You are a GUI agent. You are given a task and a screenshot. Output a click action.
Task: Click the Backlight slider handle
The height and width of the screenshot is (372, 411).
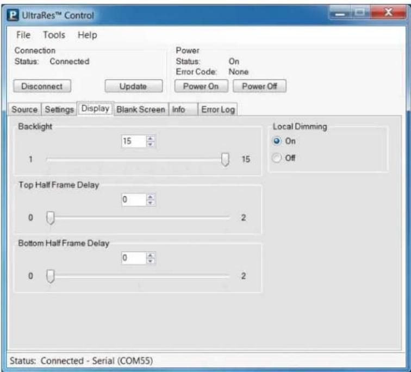click(225, 160)
